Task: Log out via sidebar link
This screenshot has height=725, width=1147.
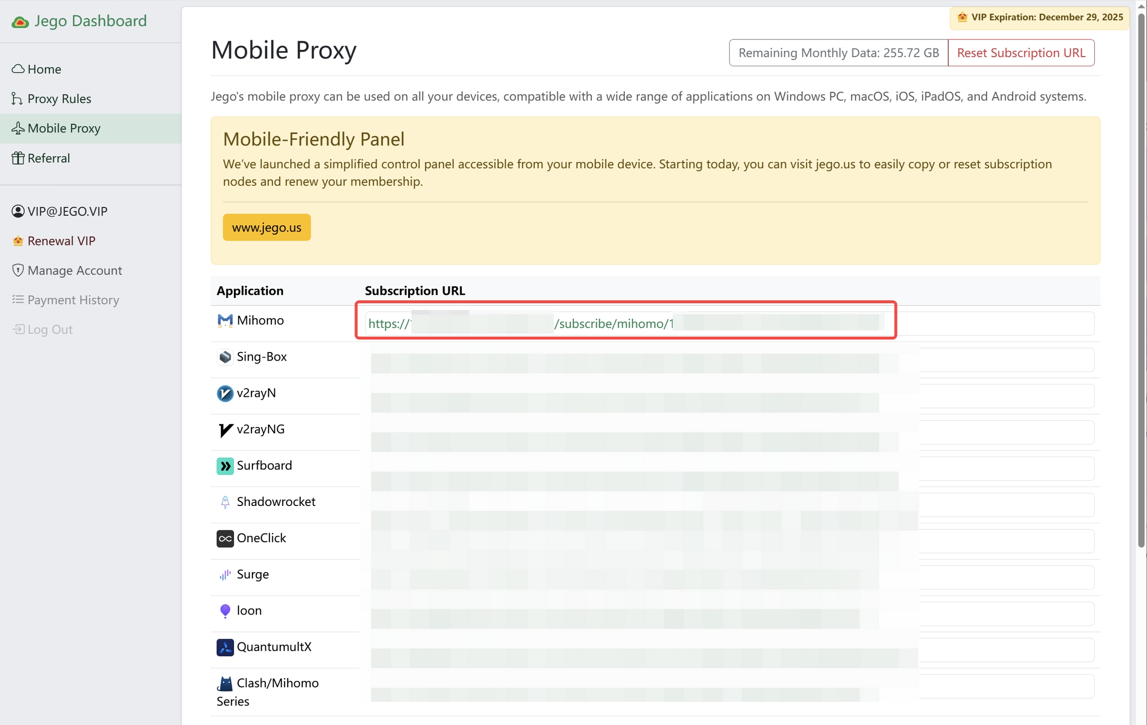Action: pyautogui.click(x=49, y=330)
